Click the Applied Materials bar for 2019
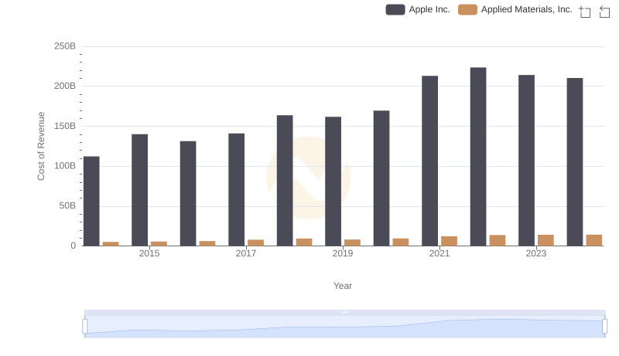 (x=353, y=243)
